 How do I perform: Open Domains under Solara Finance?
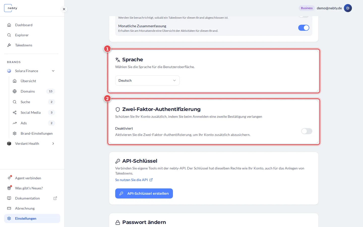tap(34, 91)
